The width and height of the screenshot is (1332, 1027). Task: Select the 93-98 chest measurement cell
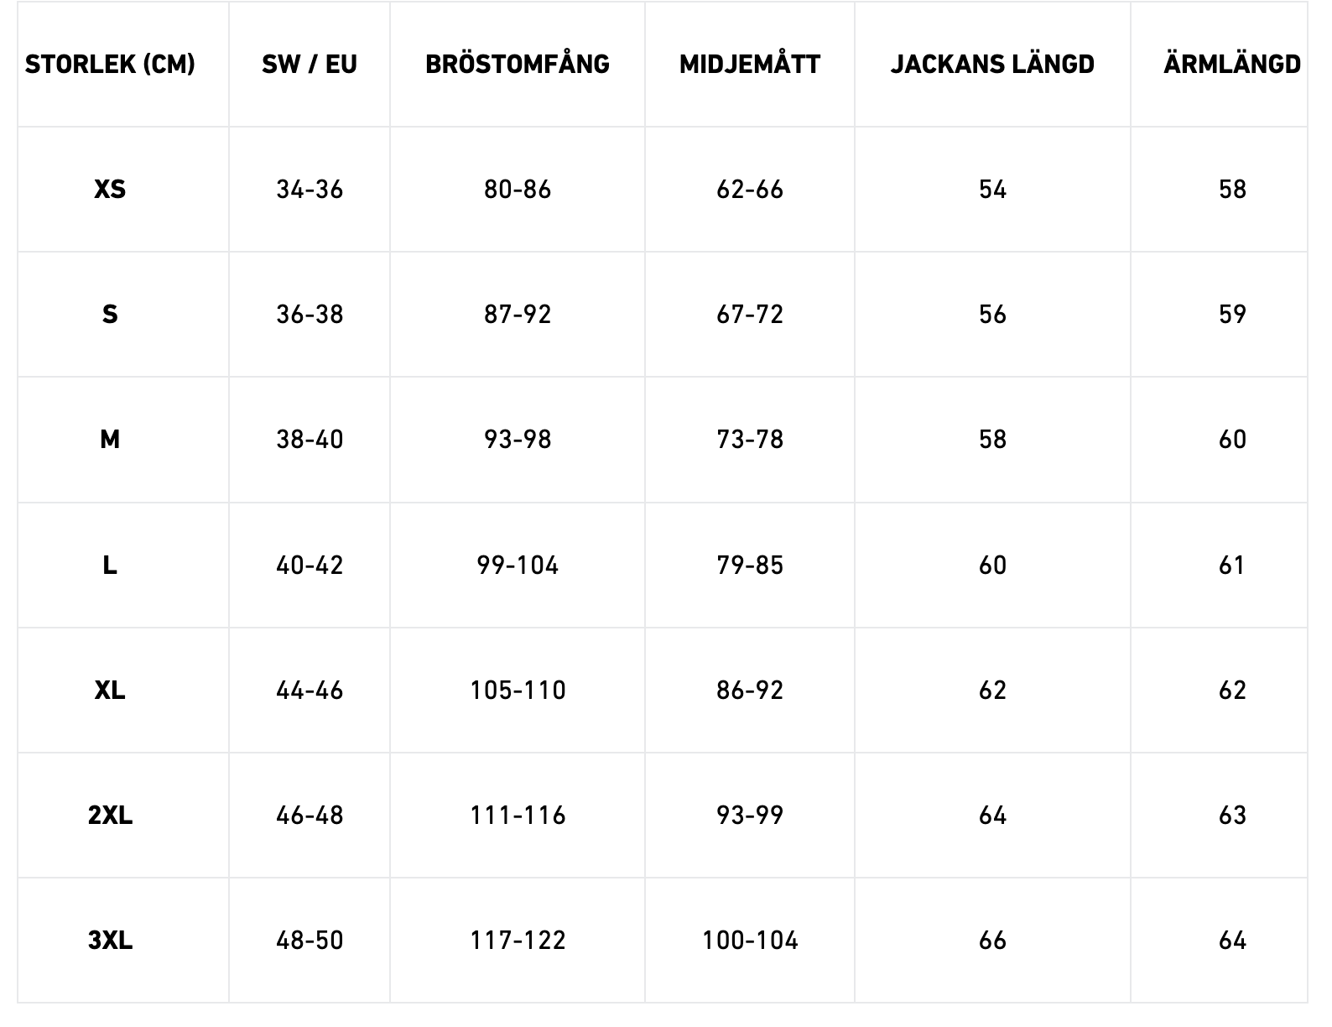pyautogui.click(x=518, y=440)
